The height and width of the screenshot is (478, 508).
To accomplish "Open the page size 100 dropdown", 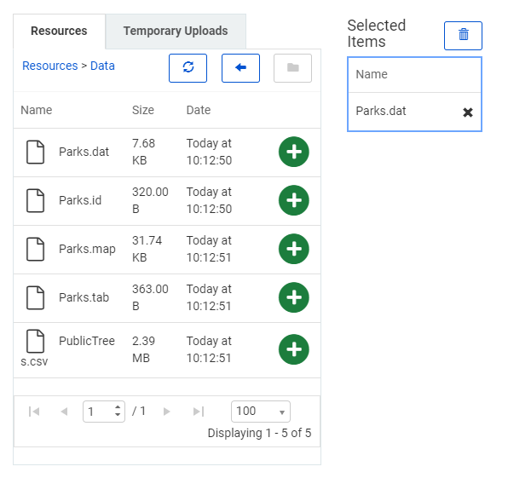I will point(261,412).
